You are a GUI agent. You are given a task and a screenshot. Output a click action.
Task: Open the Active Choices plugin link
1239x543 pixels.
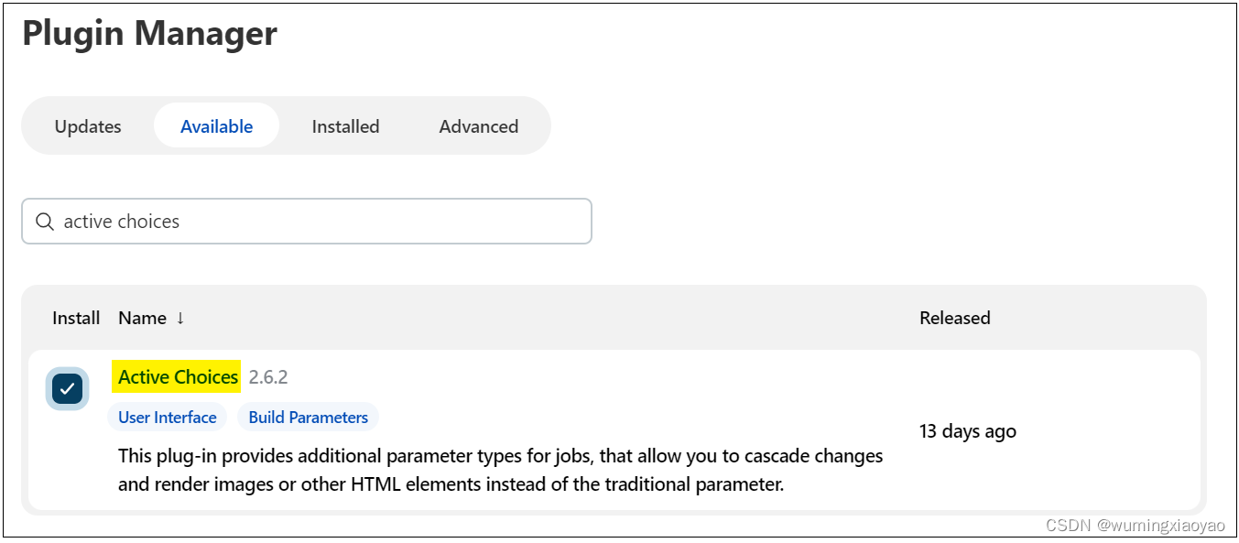point(179,376)
